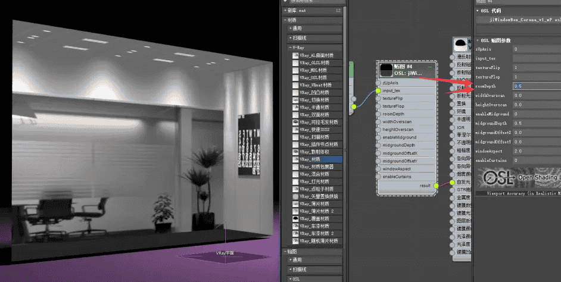Click the zUpAxis input socket
The width and height of the screenshot is (561, 282).
coord(379,83)
